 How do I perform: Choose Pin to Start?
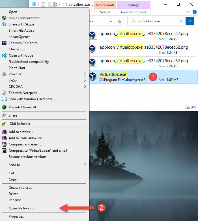click(44, 68)
